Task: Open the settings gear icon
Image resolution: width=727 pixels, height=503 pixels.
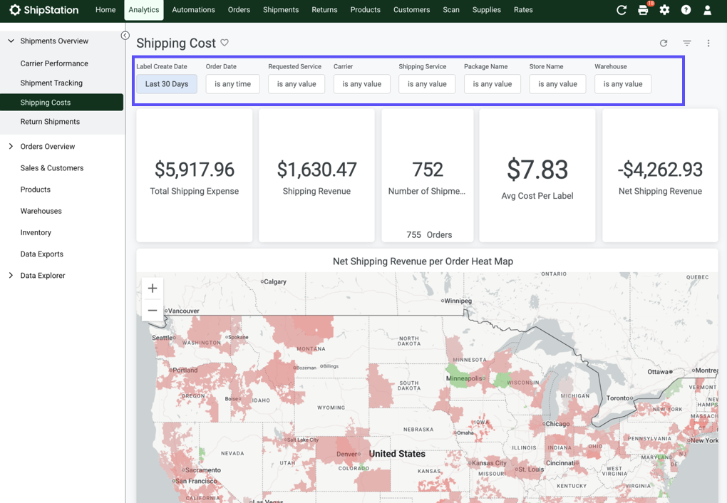Action: (664, 10)
